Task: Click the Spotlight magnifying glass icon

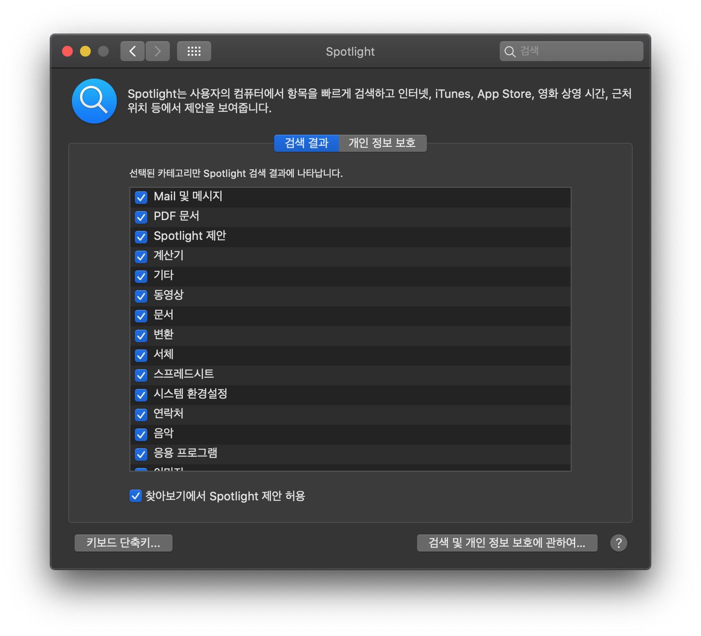Action: pos(94,101)
